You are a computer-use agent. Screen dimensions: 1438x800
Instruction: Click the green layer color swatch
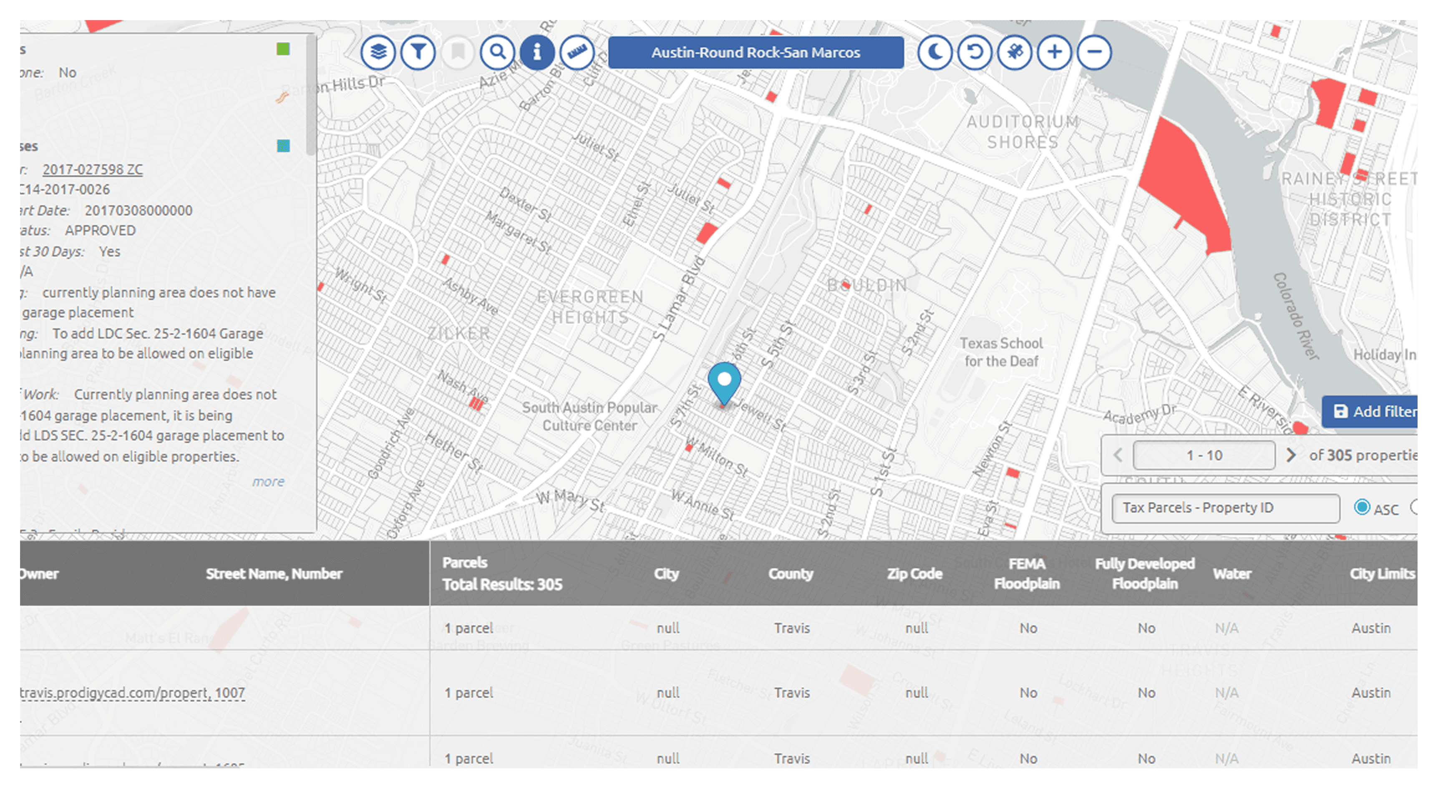pos(283,49)
